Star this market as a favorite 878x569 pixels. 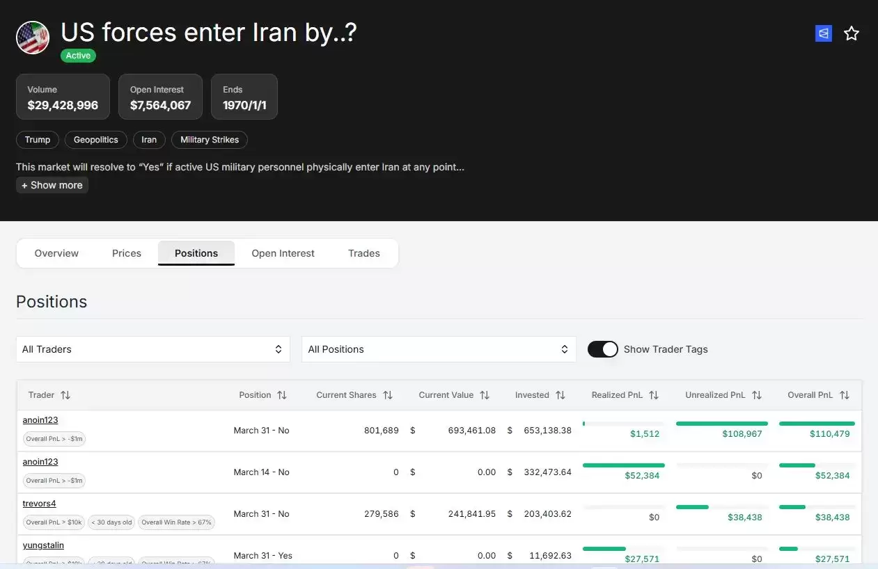pos(851,33)
